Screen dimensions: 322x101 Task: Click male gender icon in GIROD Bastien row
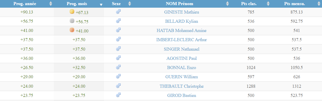tap(118, 95)
